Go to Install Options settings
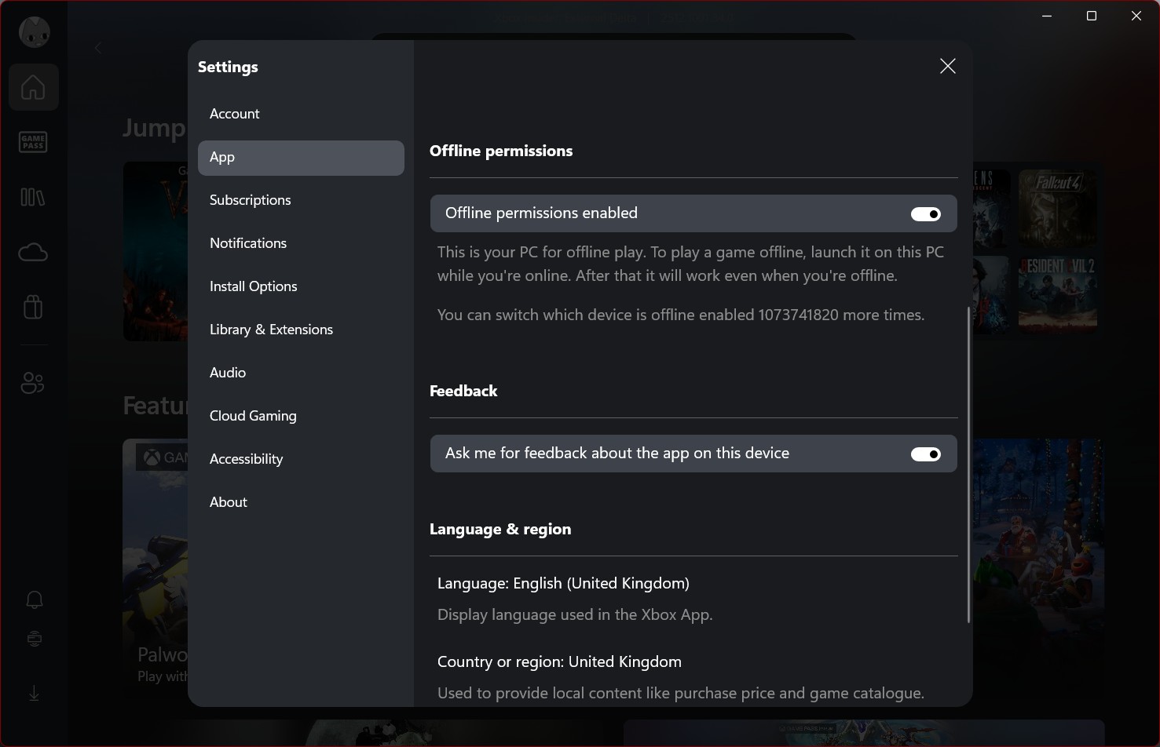The image size is (1160, 747). click(x=253, y=286)
